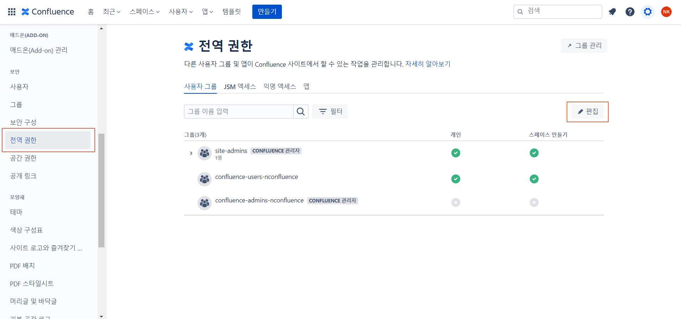Click confluence-admins-nconfluence 스페이스 만들기 disabled mark

pos(534,202)
